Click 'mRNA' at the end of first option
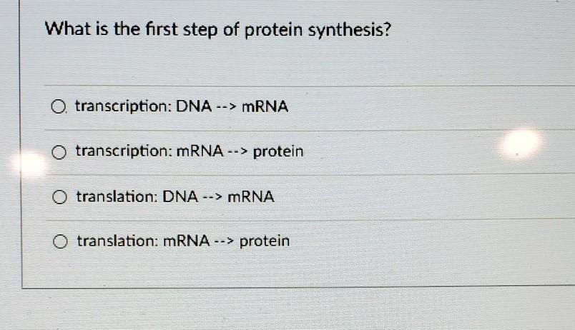This screenshot has height=330, width=575. tap(265, 107)
